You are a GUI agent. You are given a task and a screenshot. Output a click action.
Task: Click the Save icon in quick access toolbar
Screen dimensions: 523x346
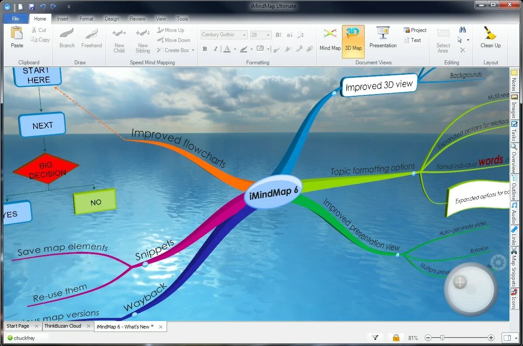pos(31,7)
